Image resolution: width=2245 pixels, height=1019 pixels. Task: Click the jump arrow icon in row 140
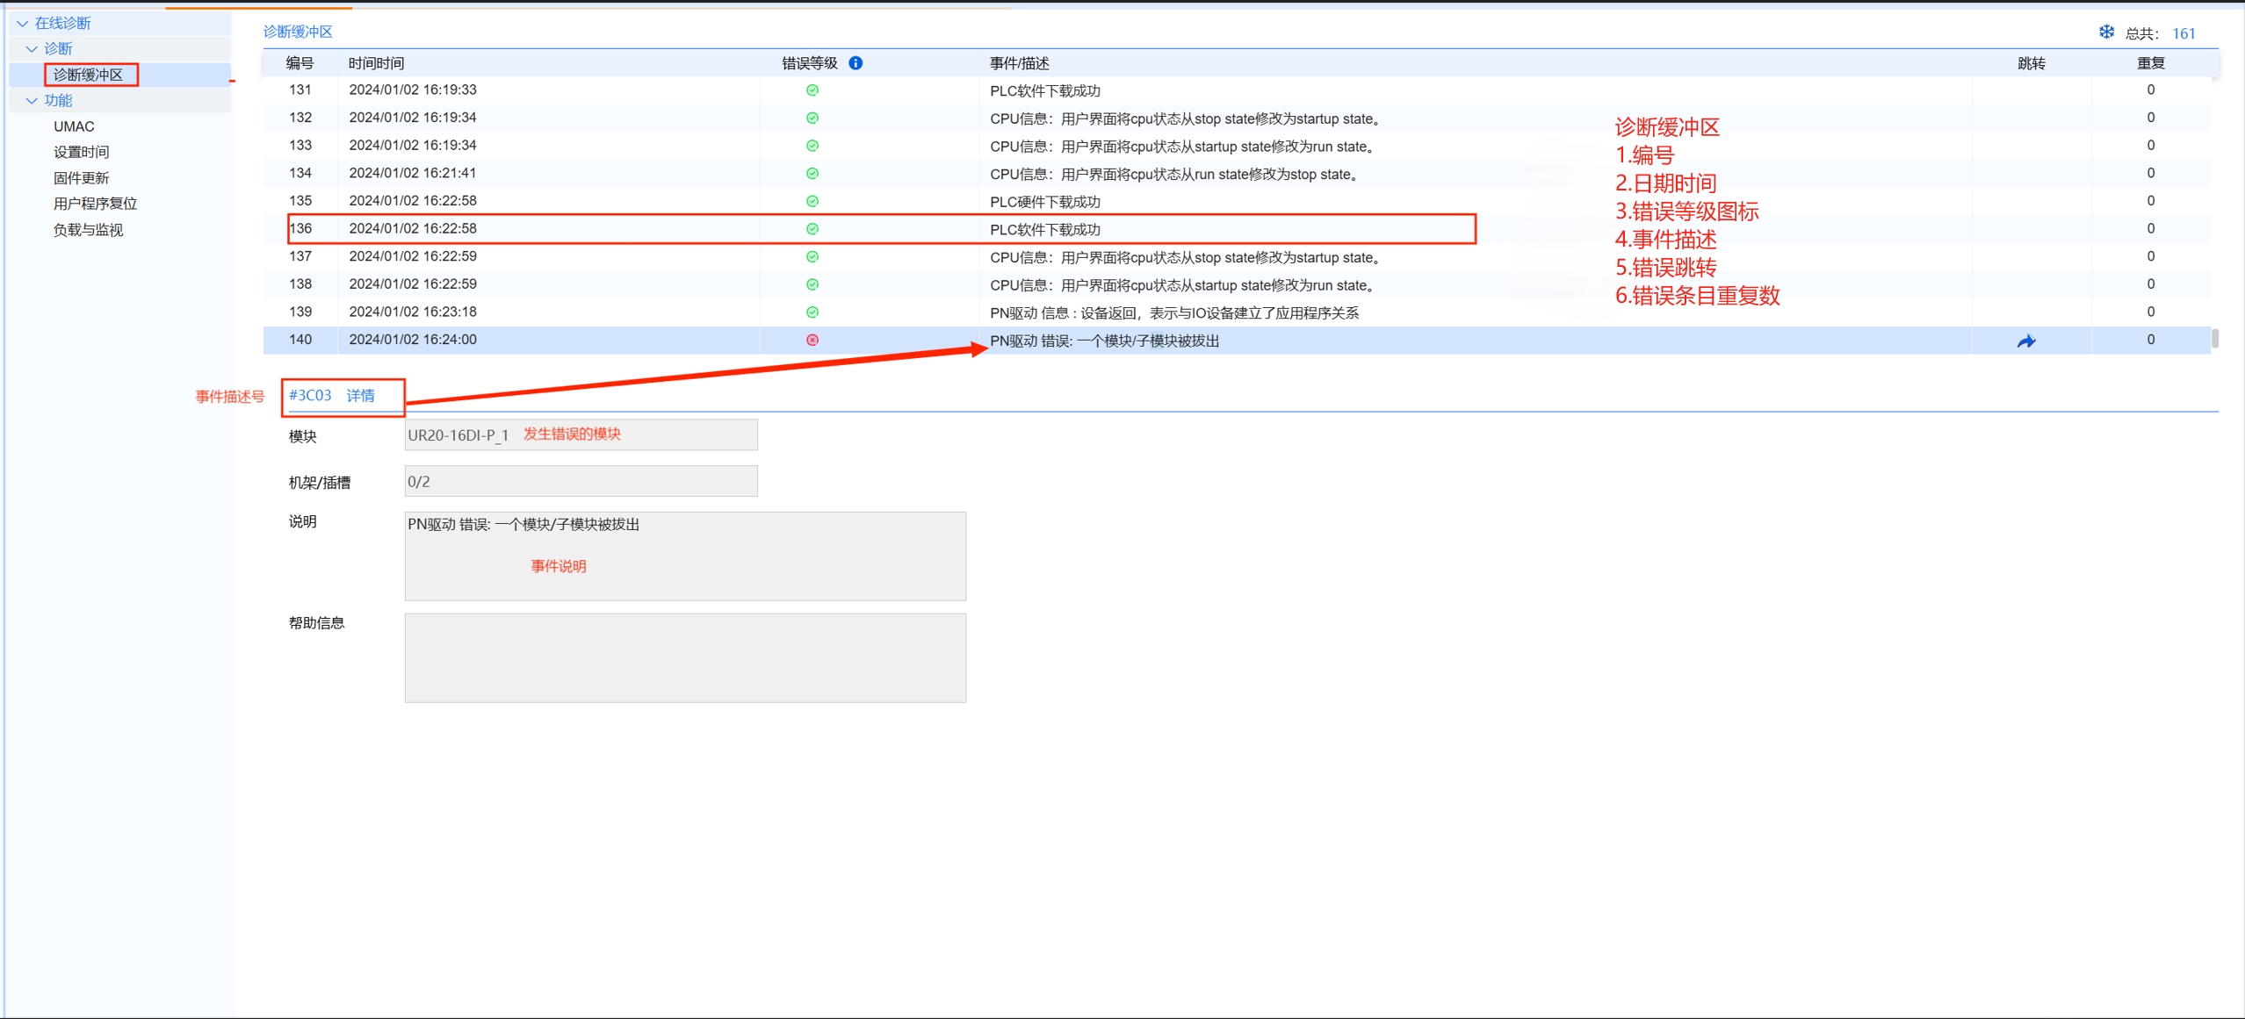pos(2025,341)
